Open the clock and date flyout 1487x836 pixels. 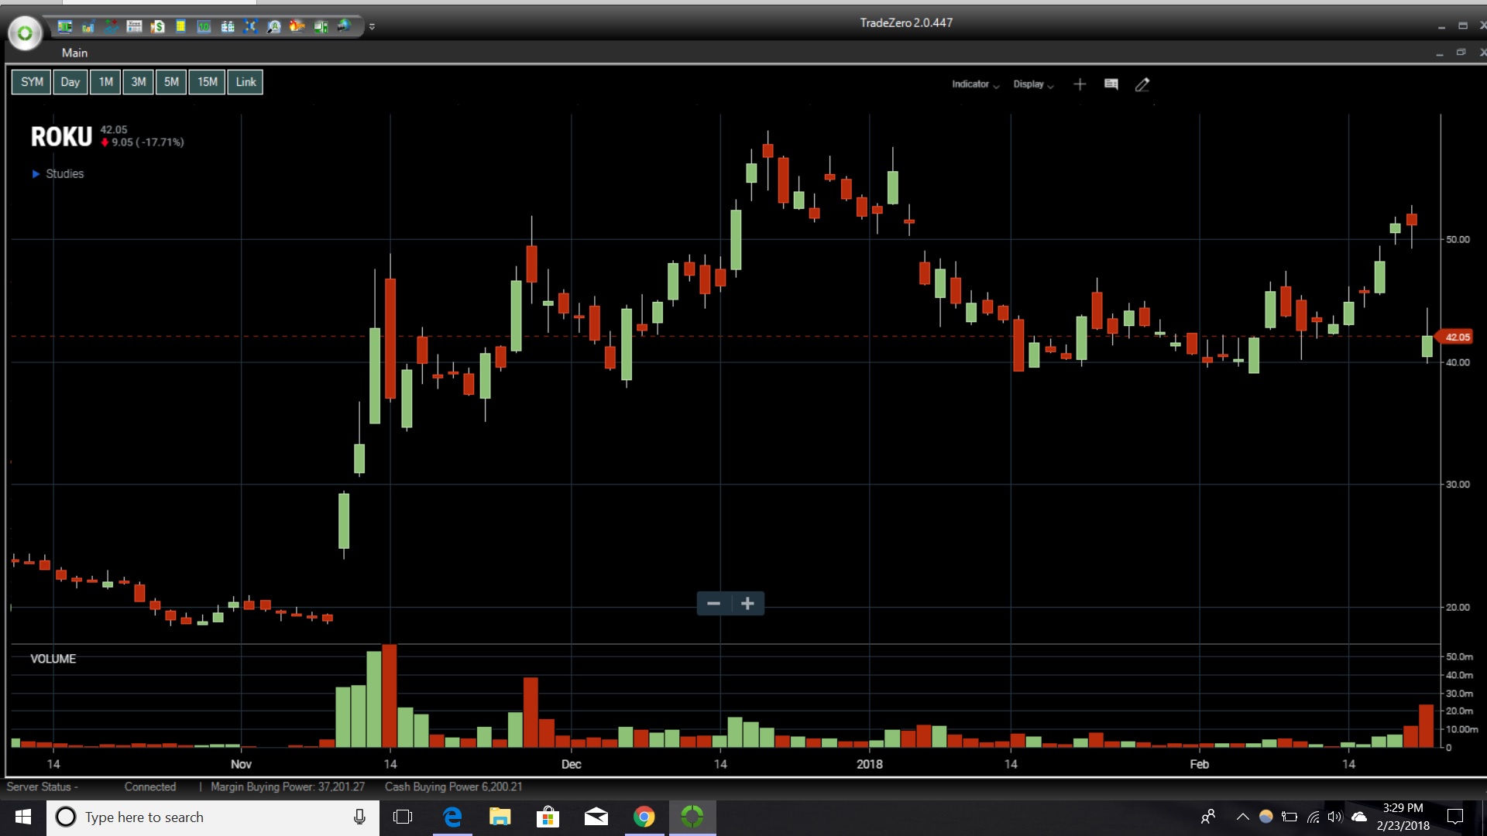(1403, 817)
